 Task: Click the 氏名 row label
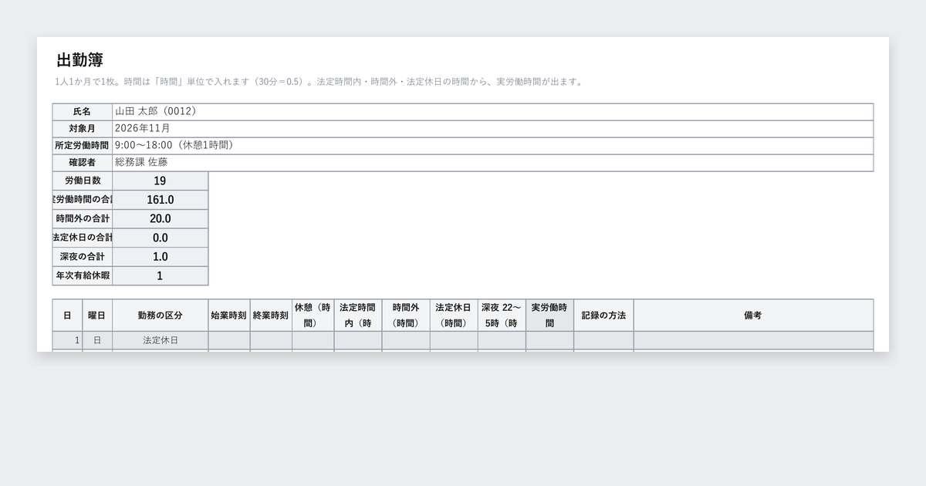83,112
